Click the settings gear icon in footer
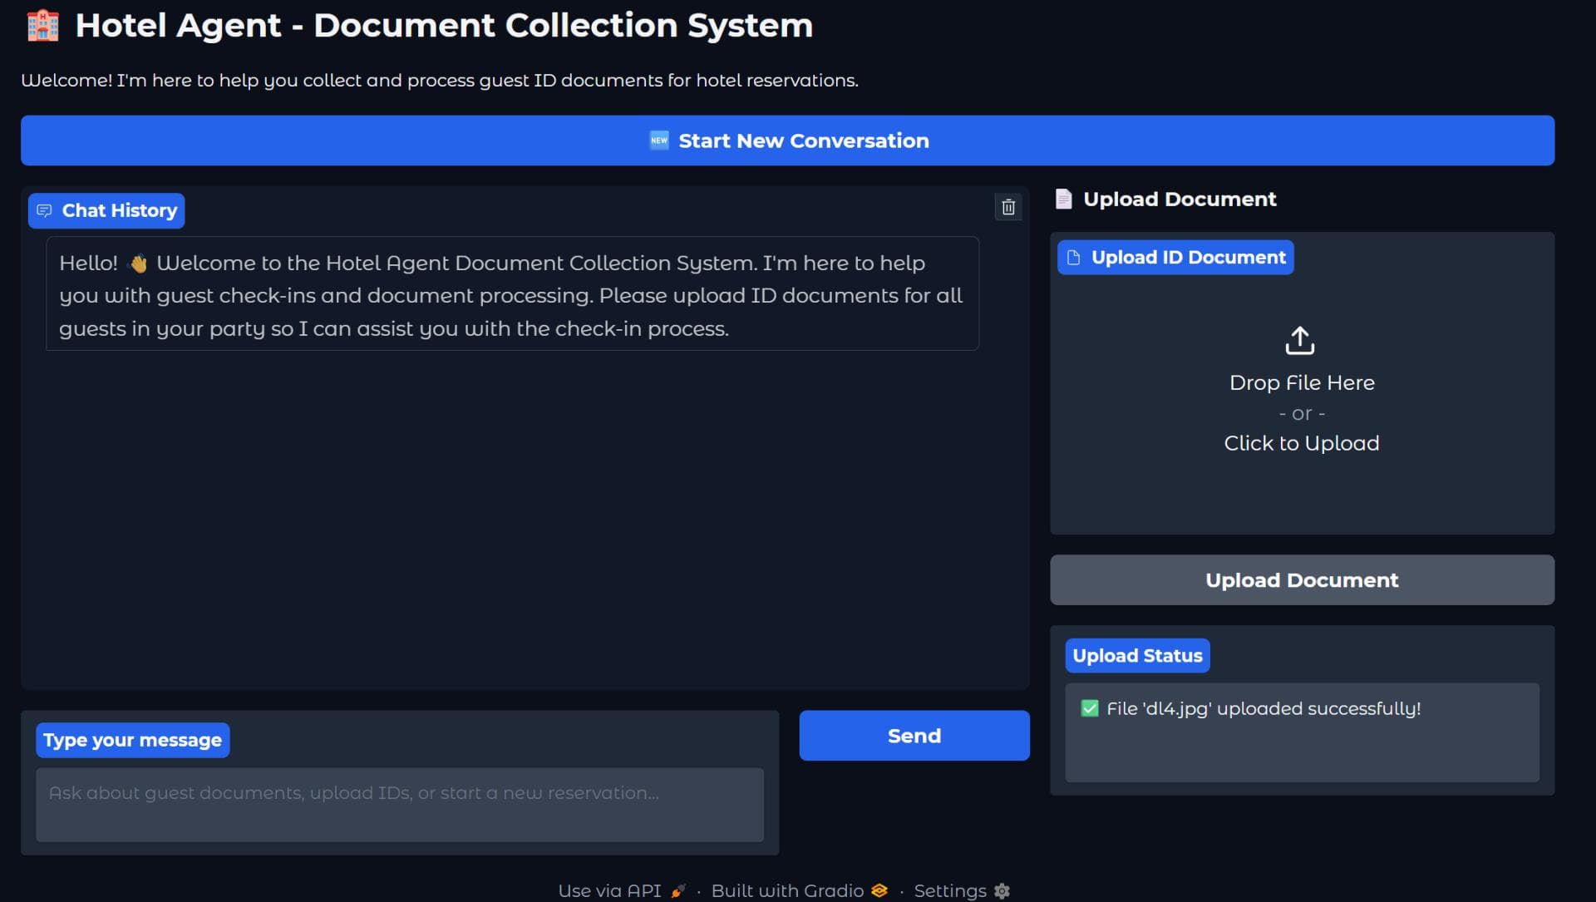Image resolution: width=1596 pixels, height=902 pixels. click(x=1002, y=890)
